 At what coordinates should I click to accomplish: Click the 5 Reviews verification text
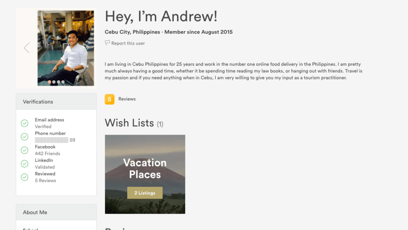(x=46, y=180)
